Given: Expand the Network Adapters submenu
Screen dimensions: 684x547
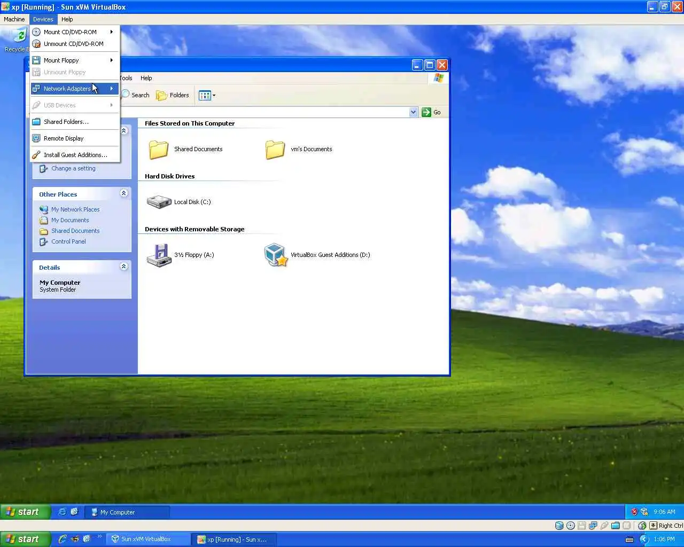Looking at the screenshot, I should [x=74, y=89].
